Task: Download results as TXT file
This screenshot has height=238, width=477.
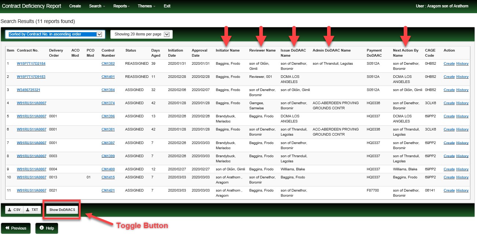Action: click(32, 210)
